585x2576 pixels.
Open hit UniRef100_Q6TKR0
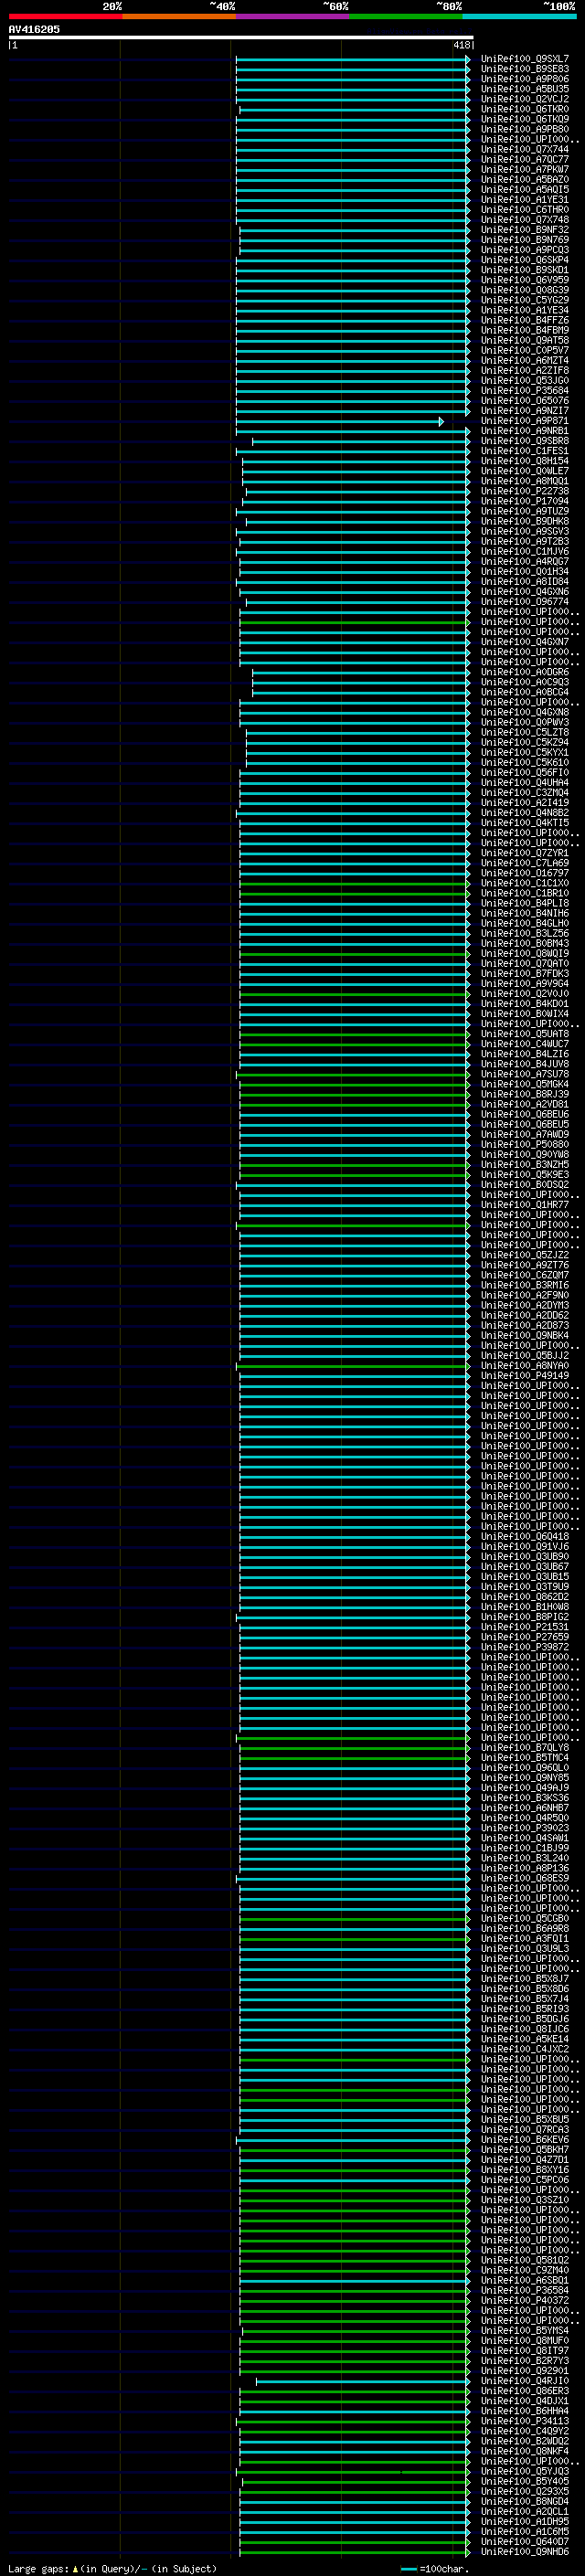click(524, 109)
